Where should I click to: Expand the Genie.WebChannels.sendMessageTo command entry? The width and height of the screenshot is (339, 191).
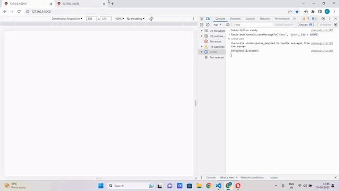click(x=229, y=34)
